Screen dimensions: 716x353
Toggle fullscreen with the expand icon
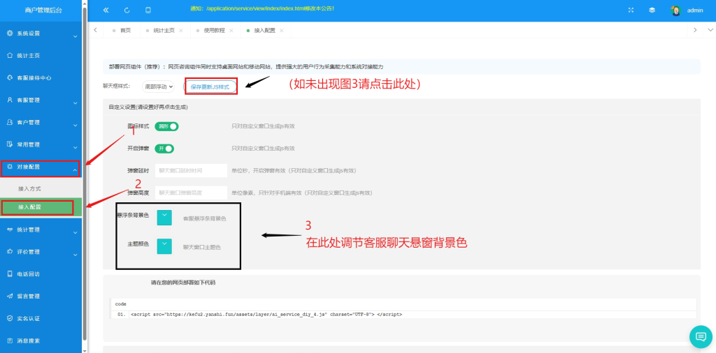point(631,10)
